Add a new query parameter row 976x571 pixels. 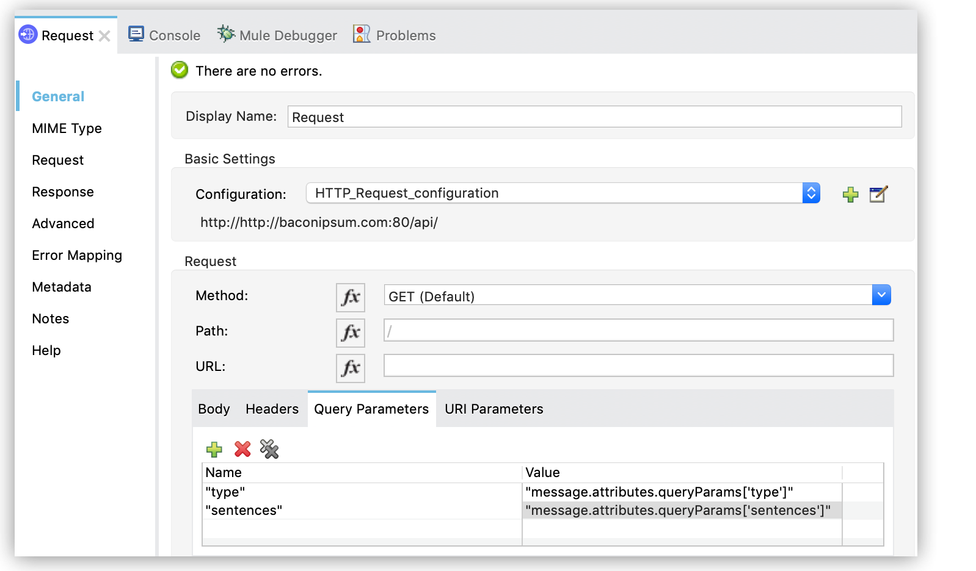(214, 450)
